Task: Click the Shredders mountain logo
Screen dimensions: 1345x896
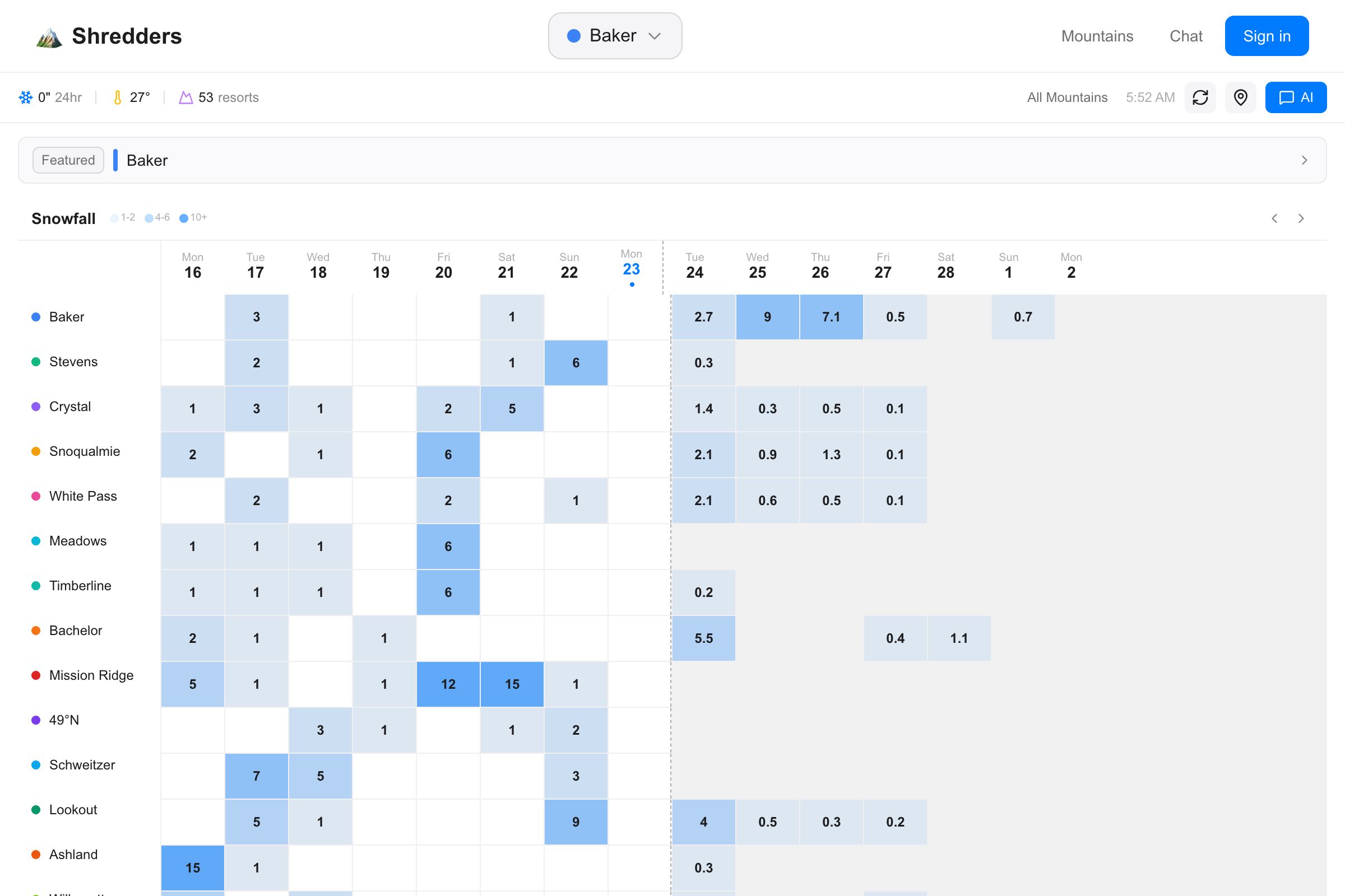Action: (x=49, y=36)
